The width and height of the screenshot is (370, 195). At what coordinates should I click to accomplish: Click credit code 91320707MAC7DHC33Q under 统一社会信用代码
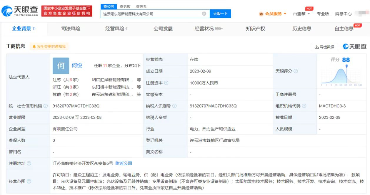click(x=76, y=106)
